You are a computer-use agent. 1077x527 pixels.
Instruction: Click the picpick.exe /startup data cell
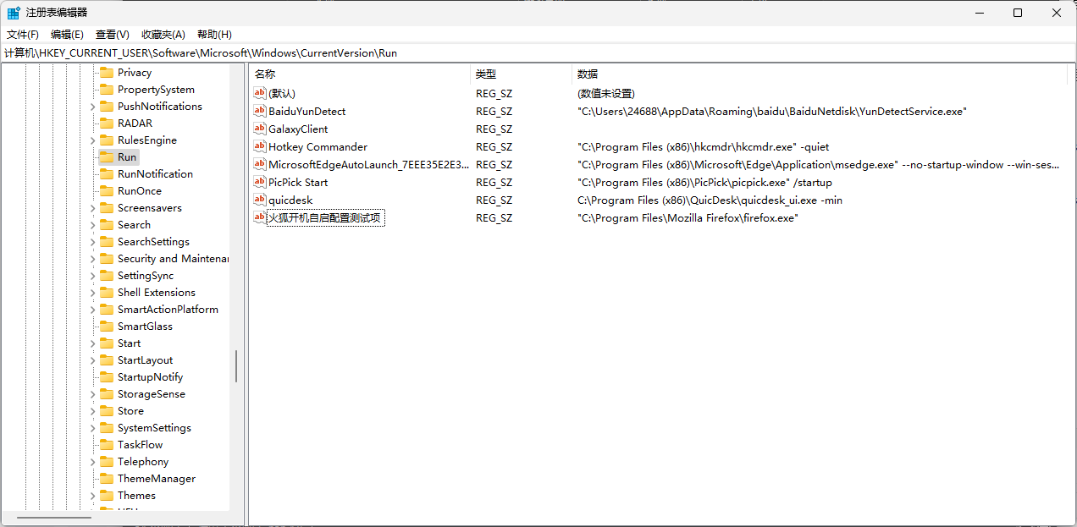(704, 182)
